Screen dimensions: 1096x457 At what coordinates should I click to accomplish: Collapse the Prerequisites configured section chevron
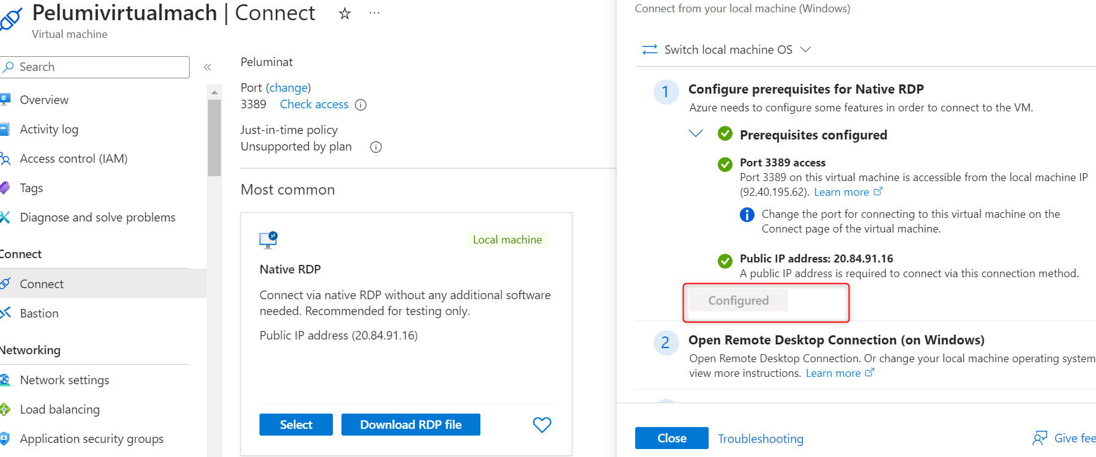pos(696,133)
